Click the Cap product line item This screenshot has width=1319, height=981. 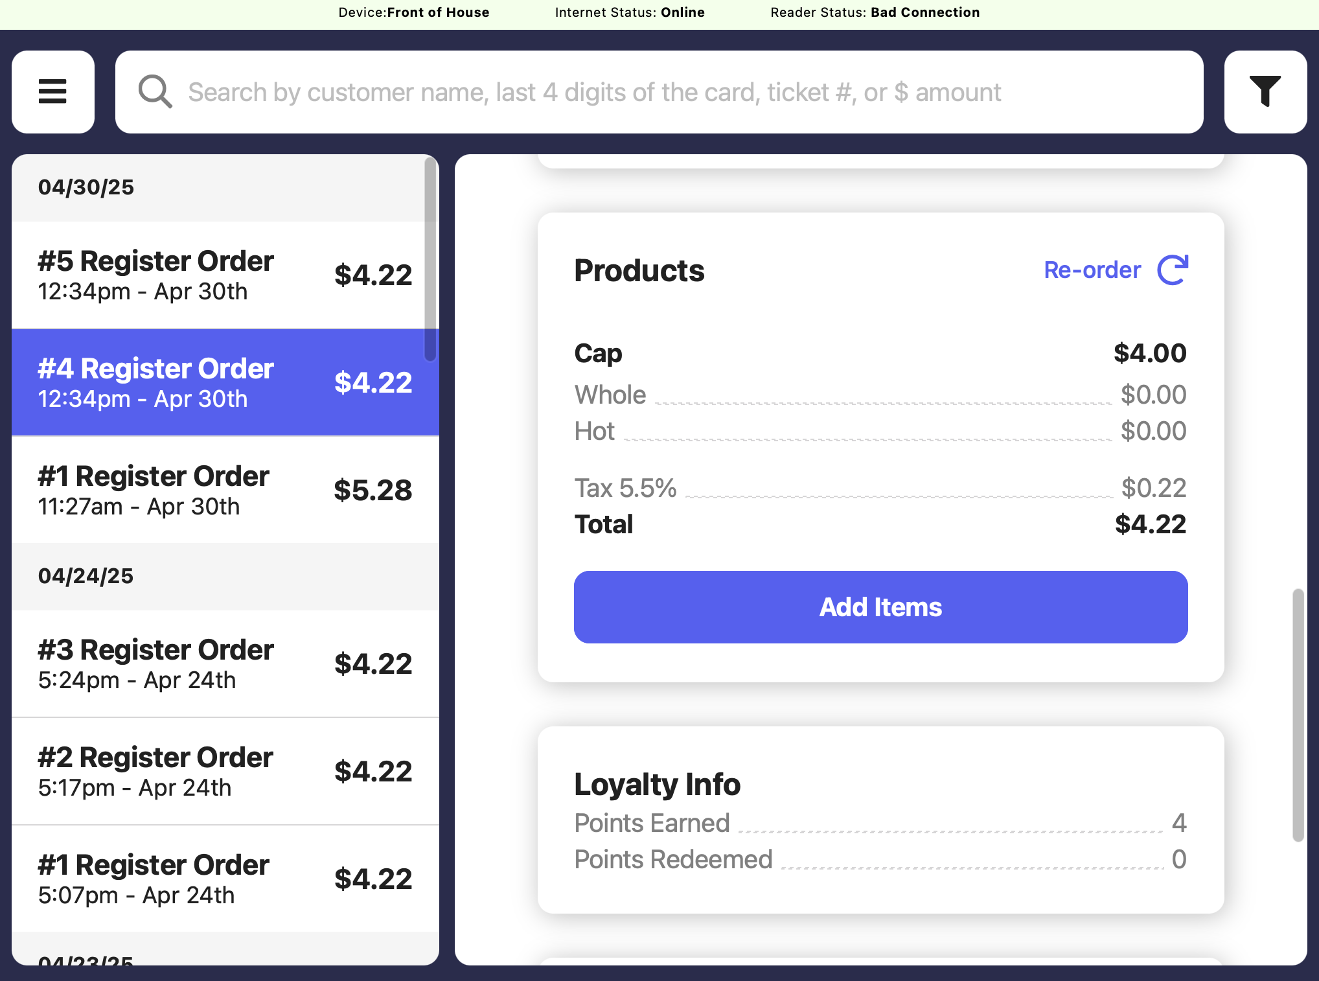[599, 353]
